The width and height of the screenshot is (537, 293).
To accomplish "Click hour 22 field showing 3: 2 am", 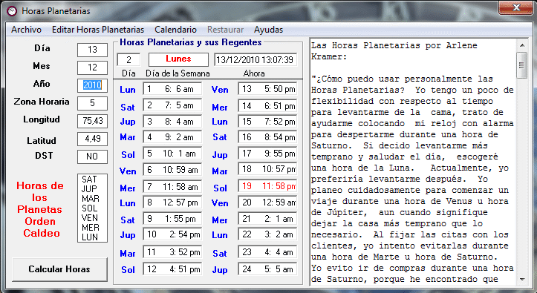I will 268,234.
